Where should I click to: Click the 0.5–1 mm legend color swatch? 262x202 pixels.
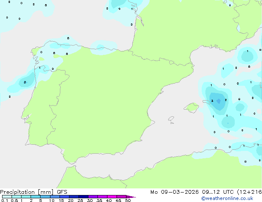pos(17,197)
